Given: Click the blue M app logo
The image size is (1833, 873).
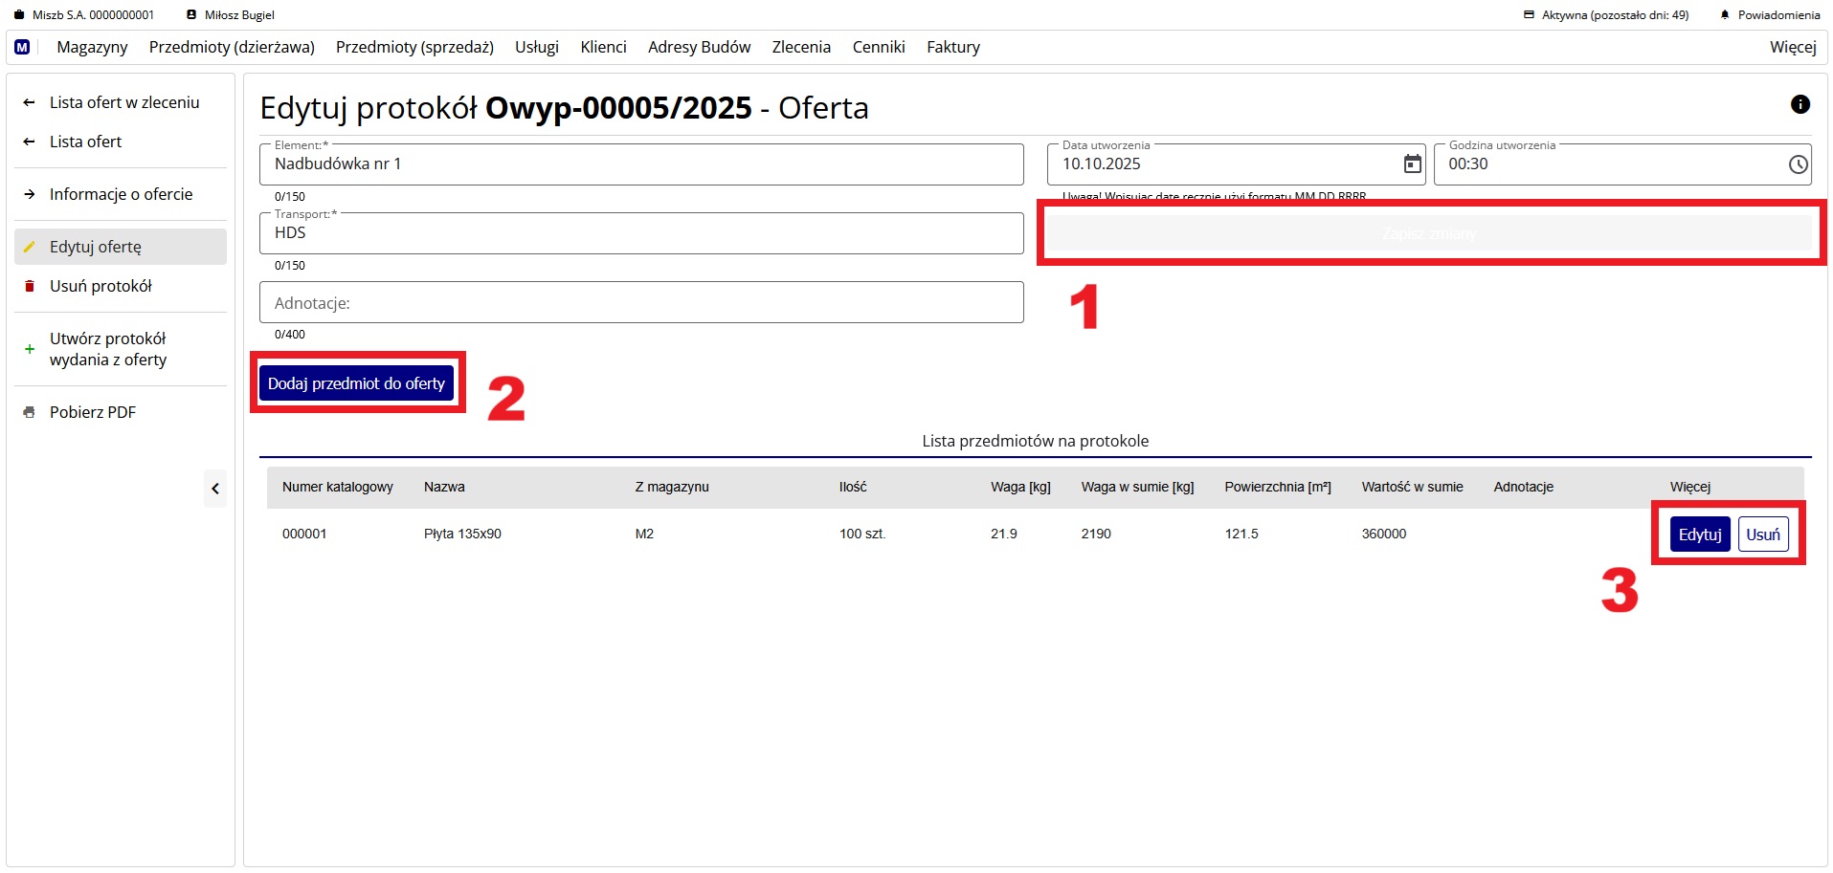Looking at the screenshot, I should coord(22,47).
